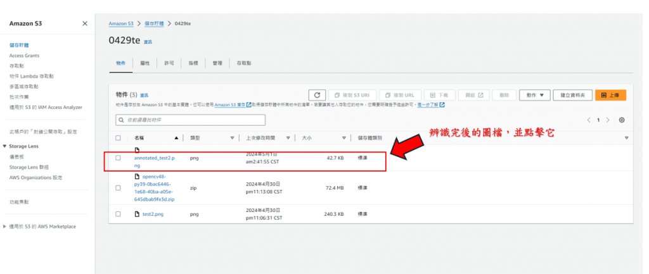This screenshot has width=649, height=274.
Task: Check the opencv48 zip row checkbox
Action: point(119,188)
